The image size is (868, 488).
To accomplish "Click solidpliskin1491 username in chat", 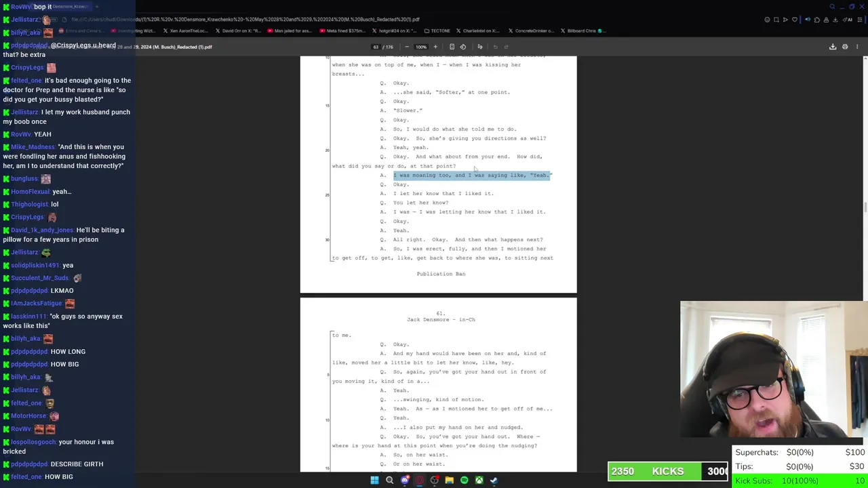I will tap(35, 265).
